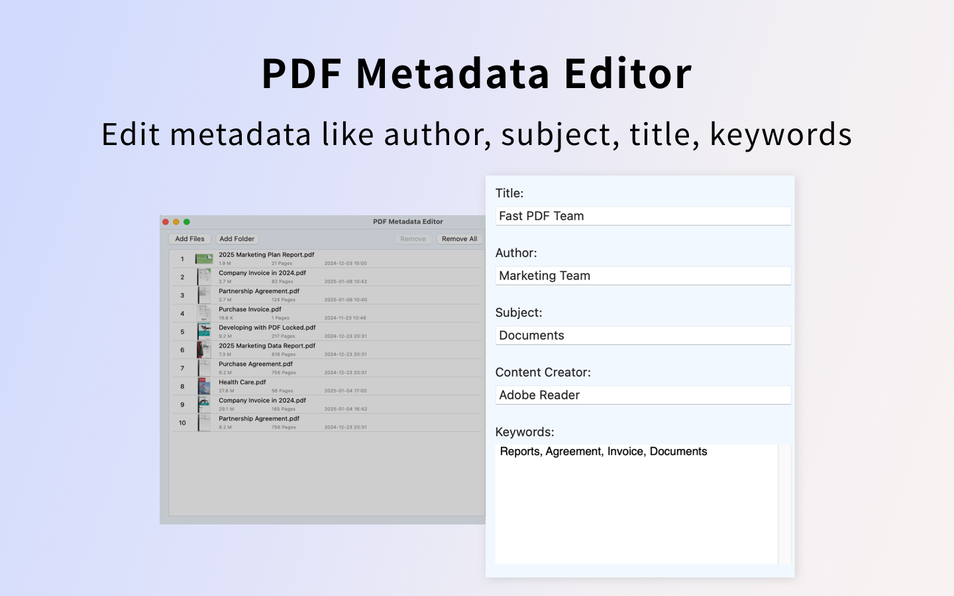Click the Title field with Fast PDF Team
The image size is (954, 596).
click(643, 216)
